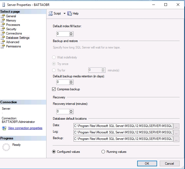Click the Ready progress status text
The height and width of the screenshot is (169, 185).
(16, 145)
